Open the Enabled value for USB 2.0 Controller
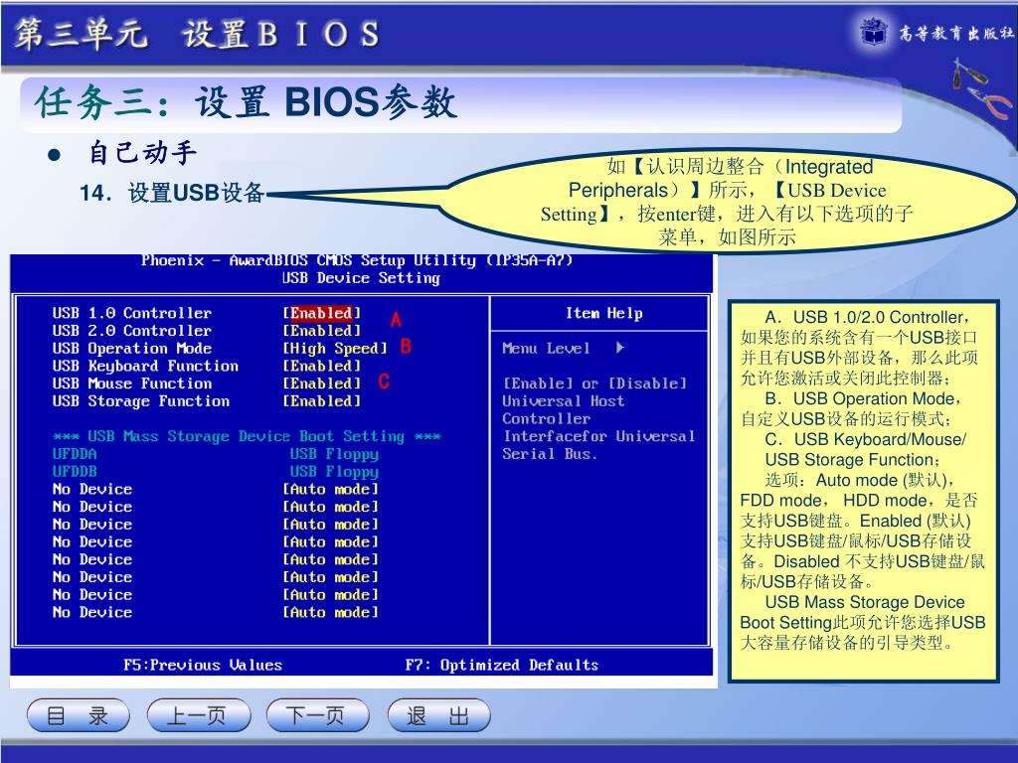 point(321,330)
